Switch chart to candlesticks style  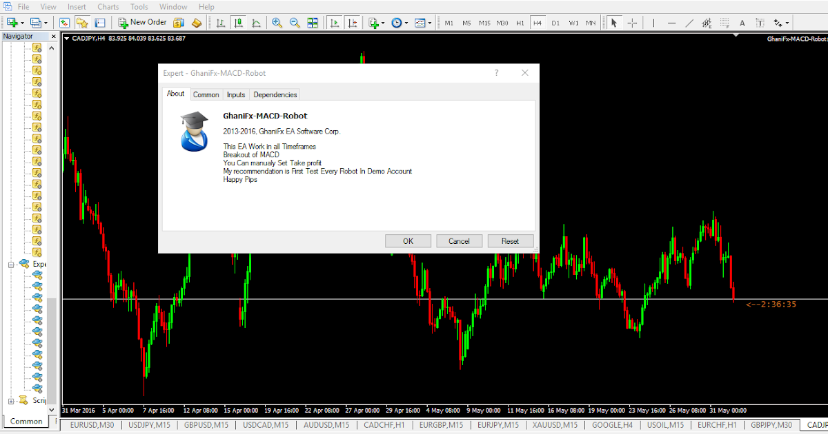[x=239, y=23]
